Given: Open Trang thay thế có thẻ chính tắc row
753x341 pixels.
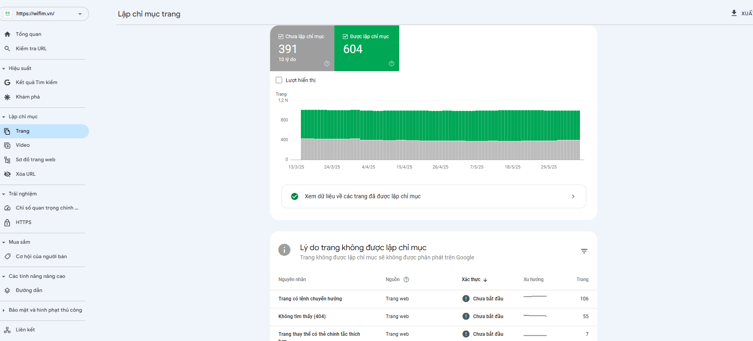Looking at the screenshot, I should [x=433, y=334].
